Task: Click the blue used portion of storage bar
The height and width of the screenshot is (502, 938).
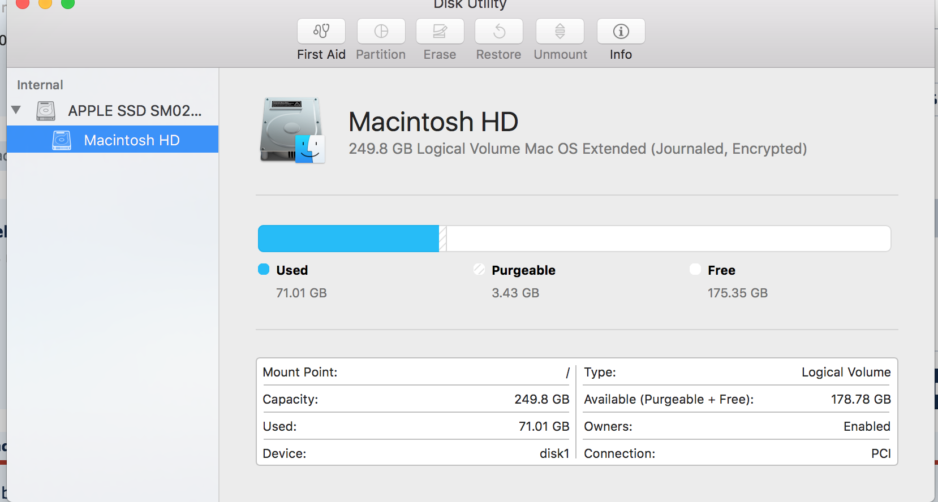Action: point(348,239)
